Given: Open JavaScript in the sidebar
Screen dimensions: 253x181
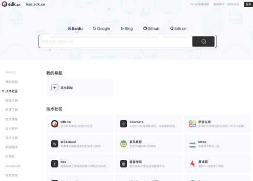Looking at the screenshot, I should (13, 166).
